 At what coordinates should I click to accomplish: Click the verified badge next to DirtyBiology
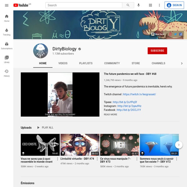pyautogui.click(x=79, y=49)
